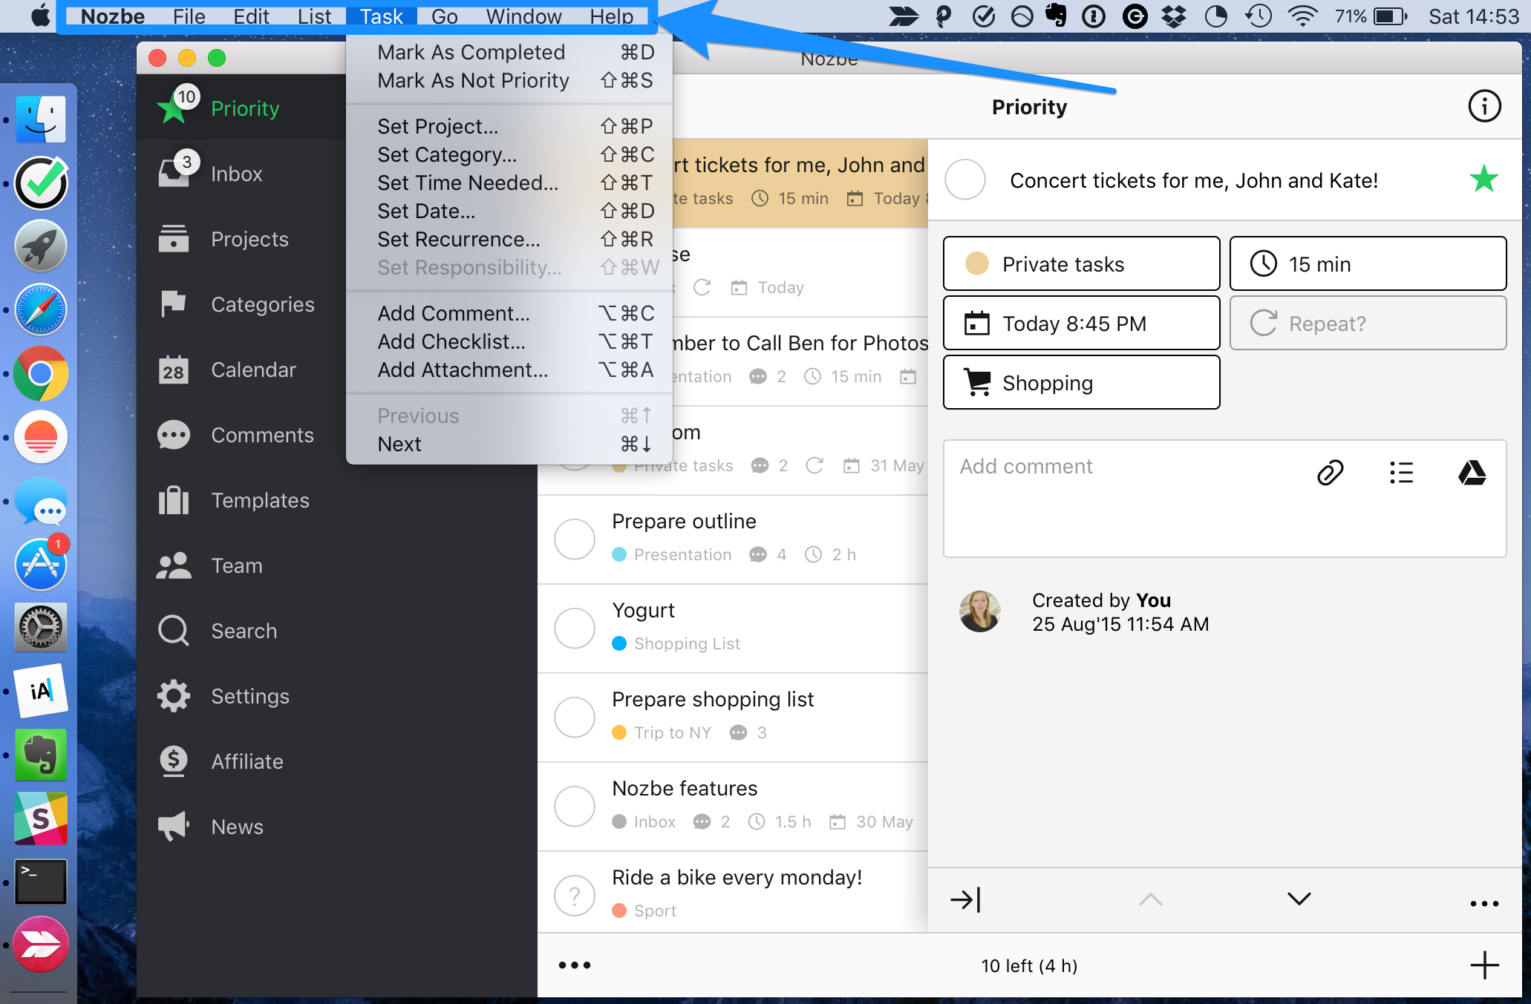Check off Nozbe features task

[575, 806]
